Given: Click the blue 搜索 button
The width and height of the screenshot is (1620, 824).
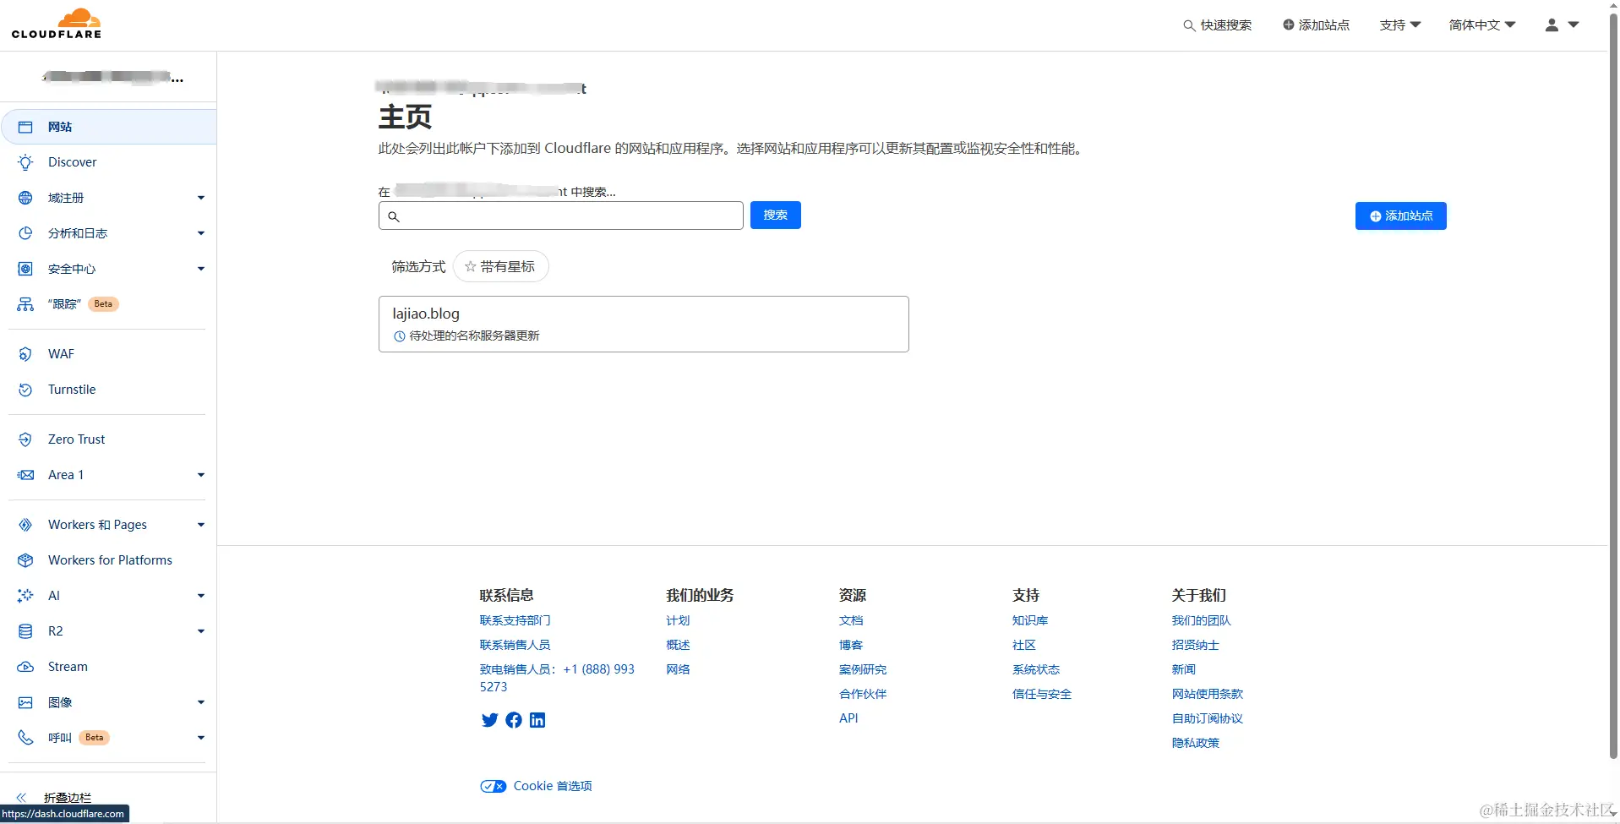Looking at the screenshot, I should pos(775,216).
